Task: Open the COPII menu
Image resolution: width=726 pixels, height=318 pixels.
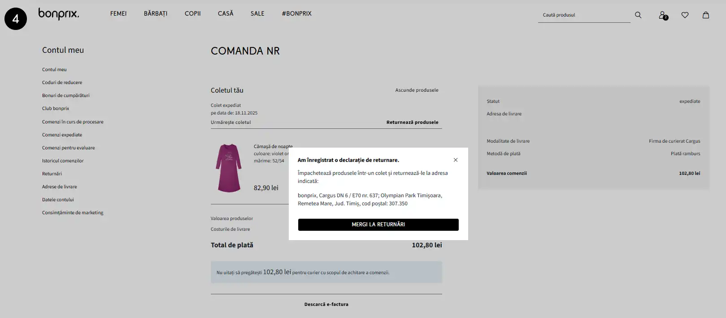Action: click(x=193, y=14)
